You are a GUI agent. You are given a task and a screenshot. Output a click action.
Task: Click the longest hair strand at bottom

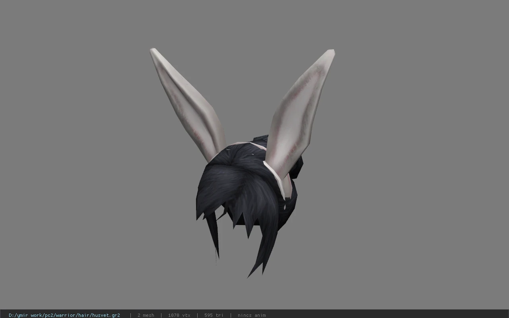pos(263,246)
